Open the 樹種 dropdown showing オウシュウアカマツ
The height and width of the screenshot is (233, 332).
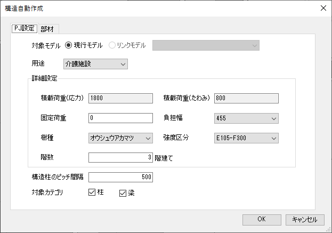coord(120,138)
